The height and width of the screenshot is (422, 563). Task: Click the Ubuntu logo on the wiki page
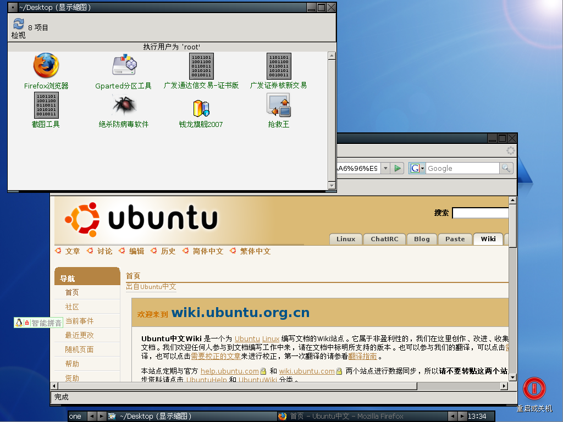[141, 219]
